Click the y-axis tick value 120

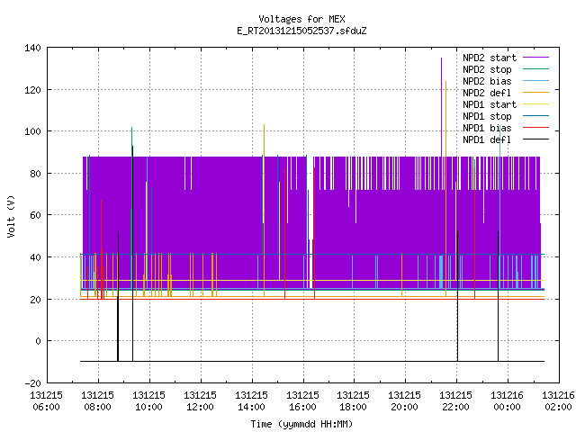click(x=32, y=90)
